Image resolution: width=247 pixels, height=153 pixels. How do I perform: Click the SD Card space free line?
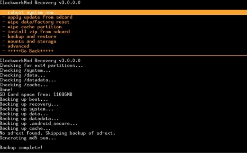tap(36, 95)
